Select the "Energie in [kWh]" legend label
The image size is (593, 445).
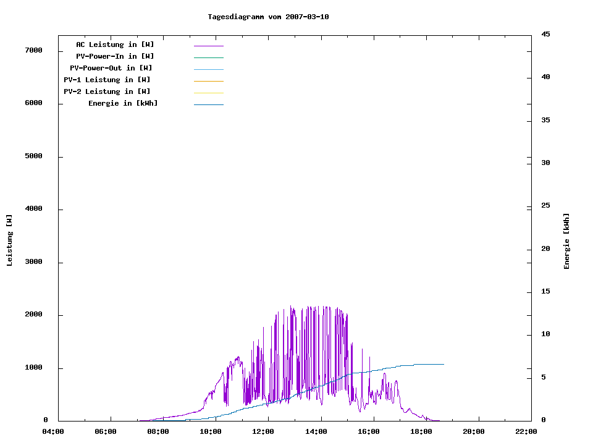[x=123, y=103]
